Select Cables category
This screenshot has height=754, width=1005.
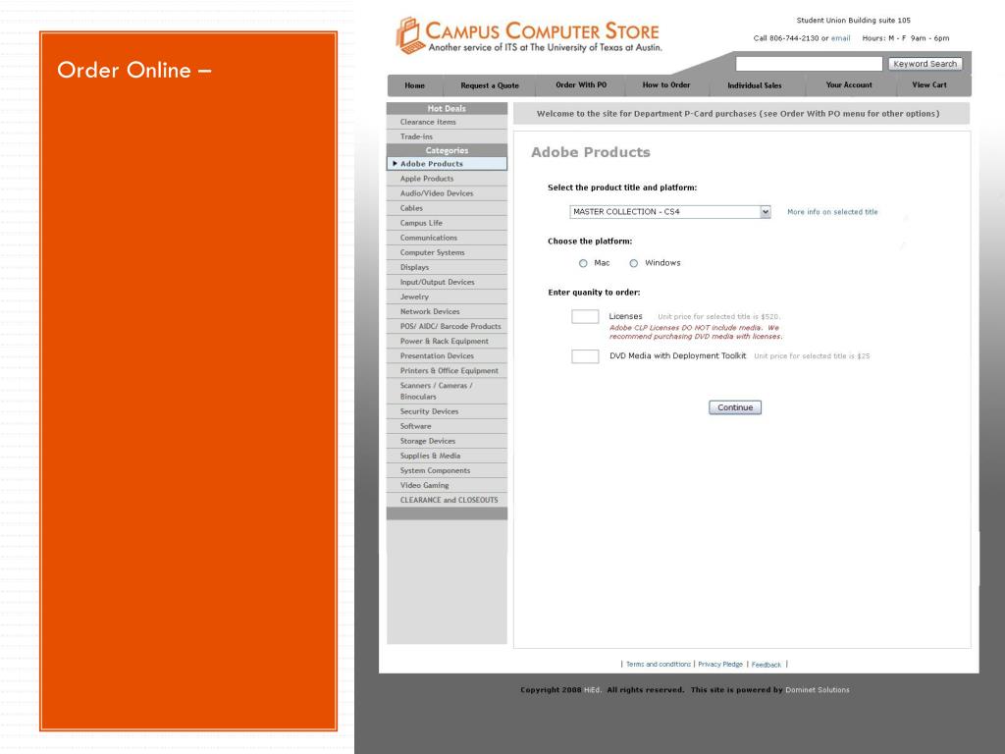click(x=447, y=208)
